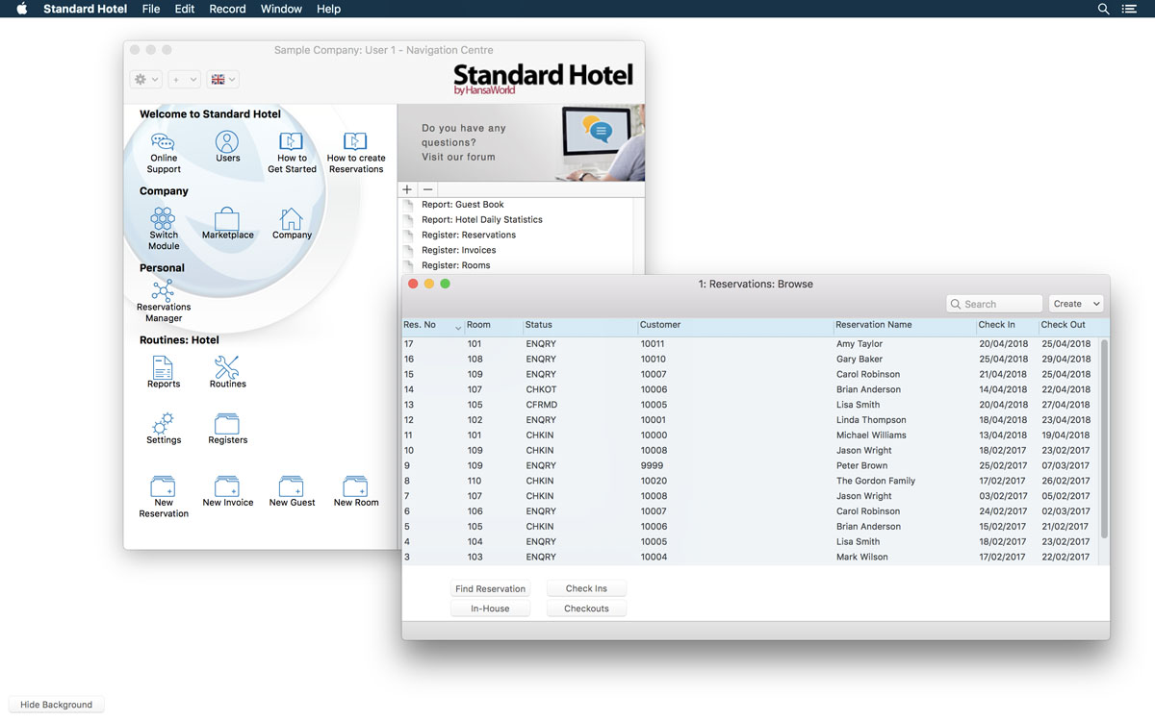Image resolution: width=1155 pixels, height=721 pixels.
Task: Select Register: Invoices in shortcut list
Action: [x=458, y=250]
